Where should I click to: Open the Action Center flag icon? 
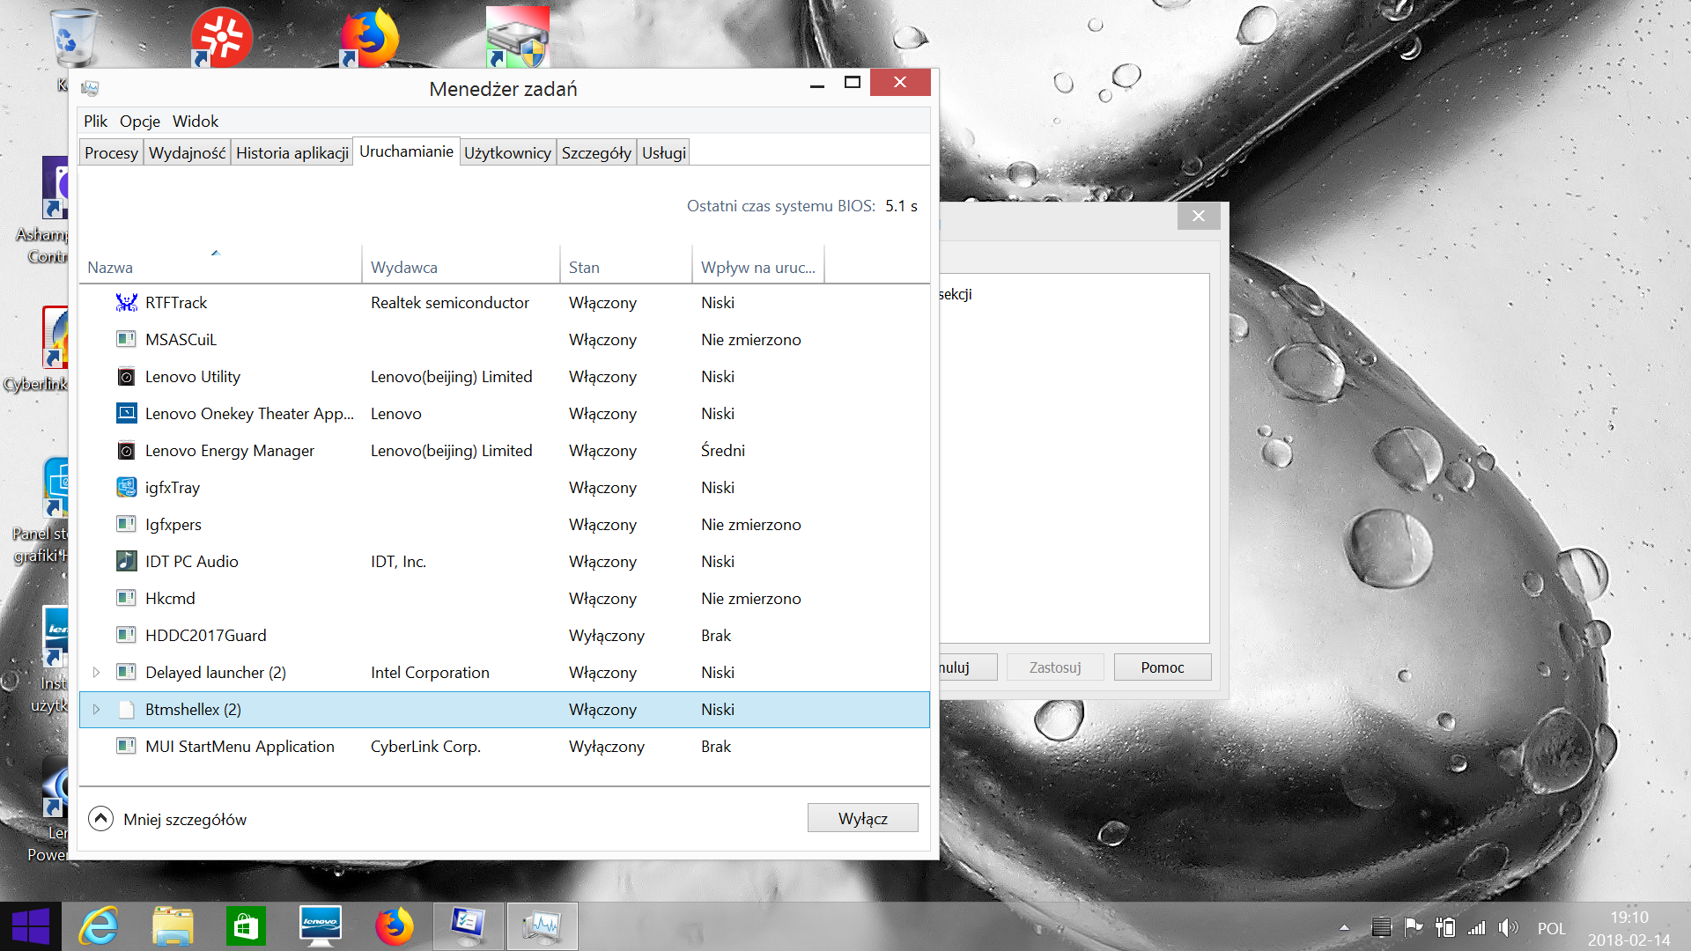(x=1414, y=927)
